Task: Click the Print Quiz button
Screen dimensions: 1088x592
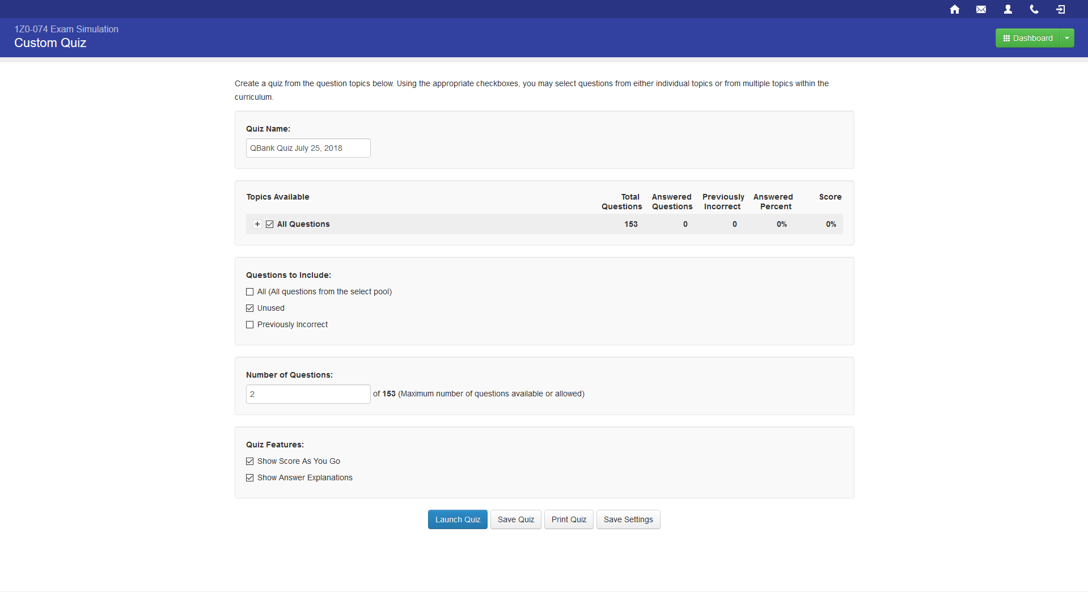Action: (x=569, y=519)
